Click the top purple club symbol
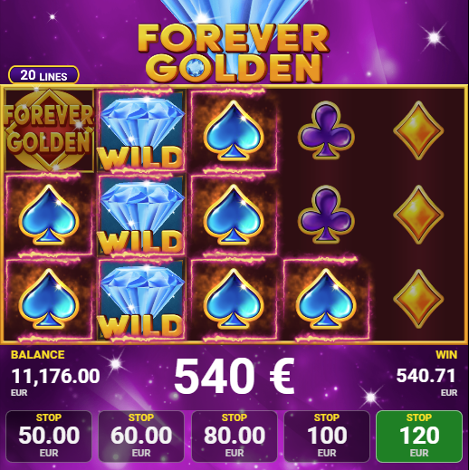This screenshot has height=470, width=469. pyautogui.click(x=326, y=130)
